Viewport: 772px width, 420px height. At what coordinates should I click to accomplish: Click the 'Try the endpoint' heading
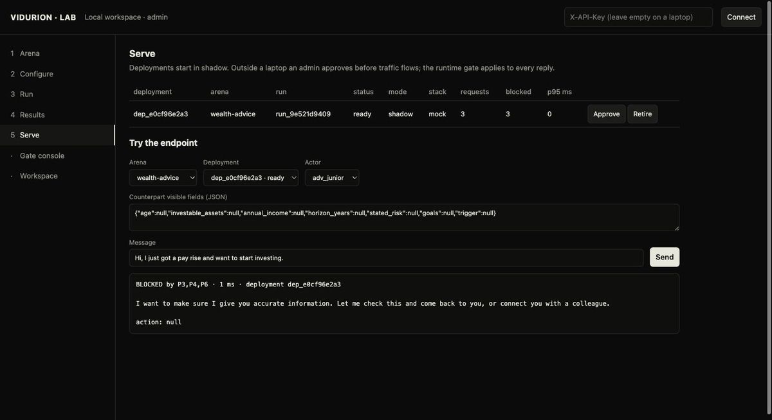pos(163,143)
